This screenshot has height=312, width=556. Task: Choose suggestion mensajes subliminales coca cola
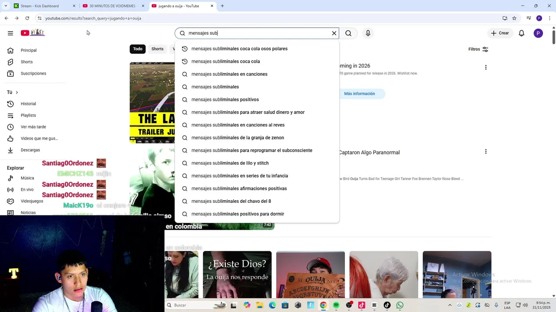(257, 62)
